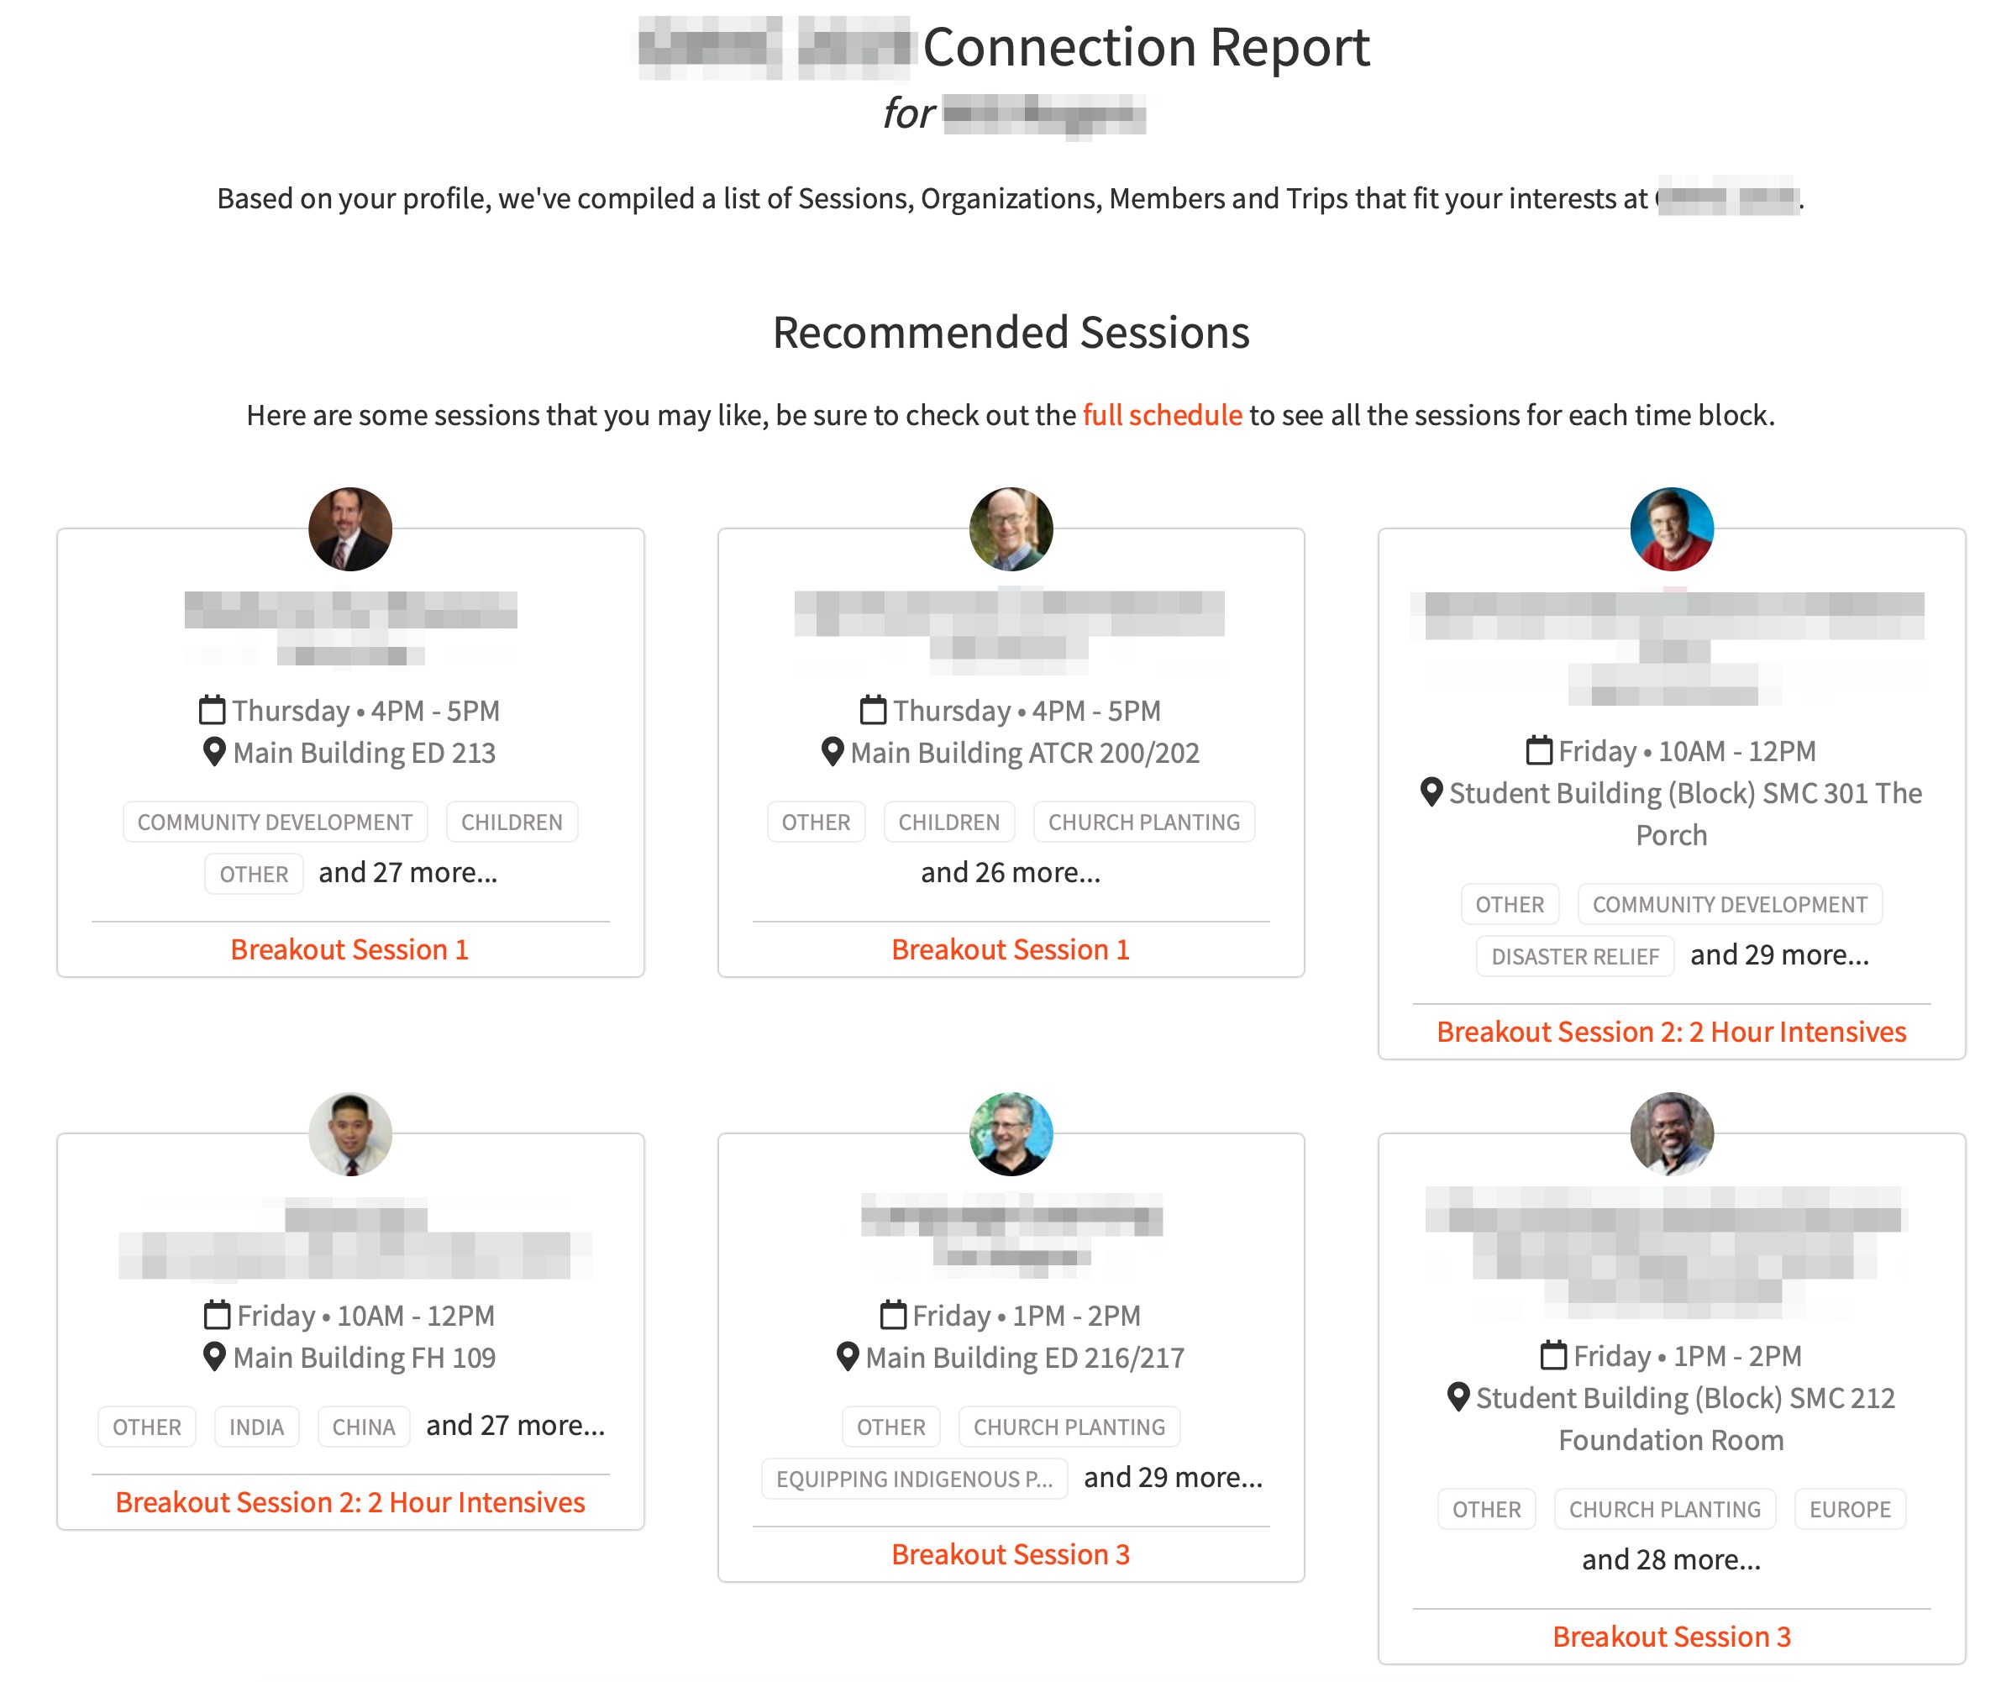Click the speaker photo above the FH 109 session
This screenshot has width=1996, height=1682.
tap(349, 1133)
